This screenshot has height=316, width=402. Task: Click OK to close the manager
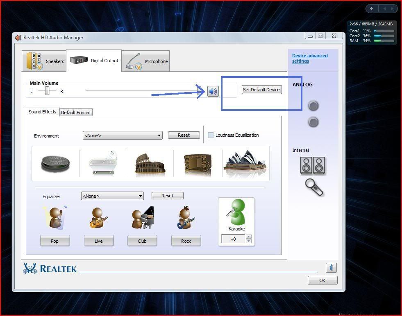[323, 280]
